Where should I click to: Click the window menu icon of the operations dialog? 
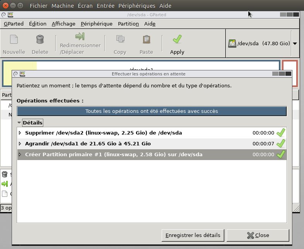point(16,74)
